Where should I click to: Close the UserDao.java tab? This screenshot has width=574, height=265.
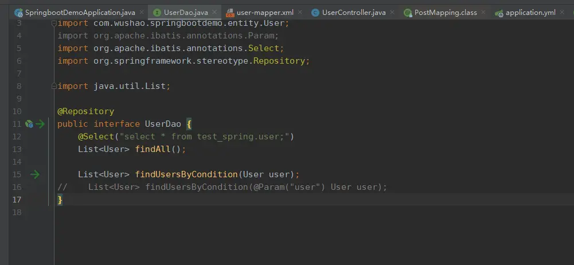pos(214,12)
